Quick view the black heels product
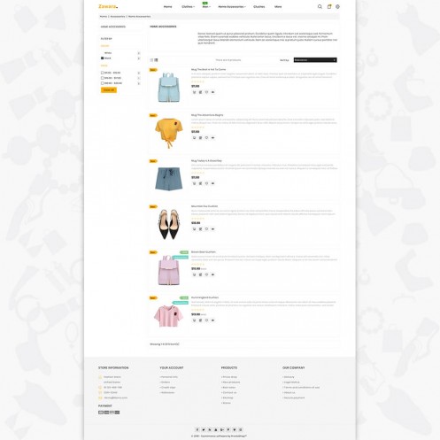 (x=212, y=229)
